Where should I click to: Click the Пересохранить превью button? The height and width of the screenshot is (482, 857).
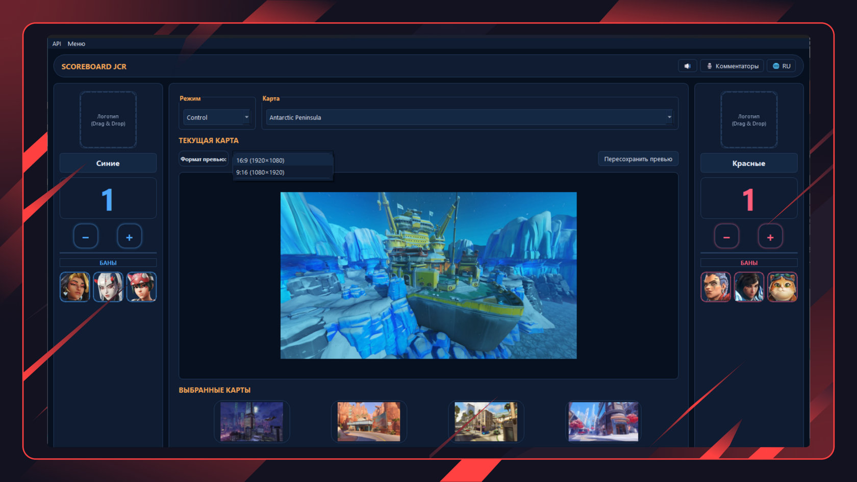point(638,159)
